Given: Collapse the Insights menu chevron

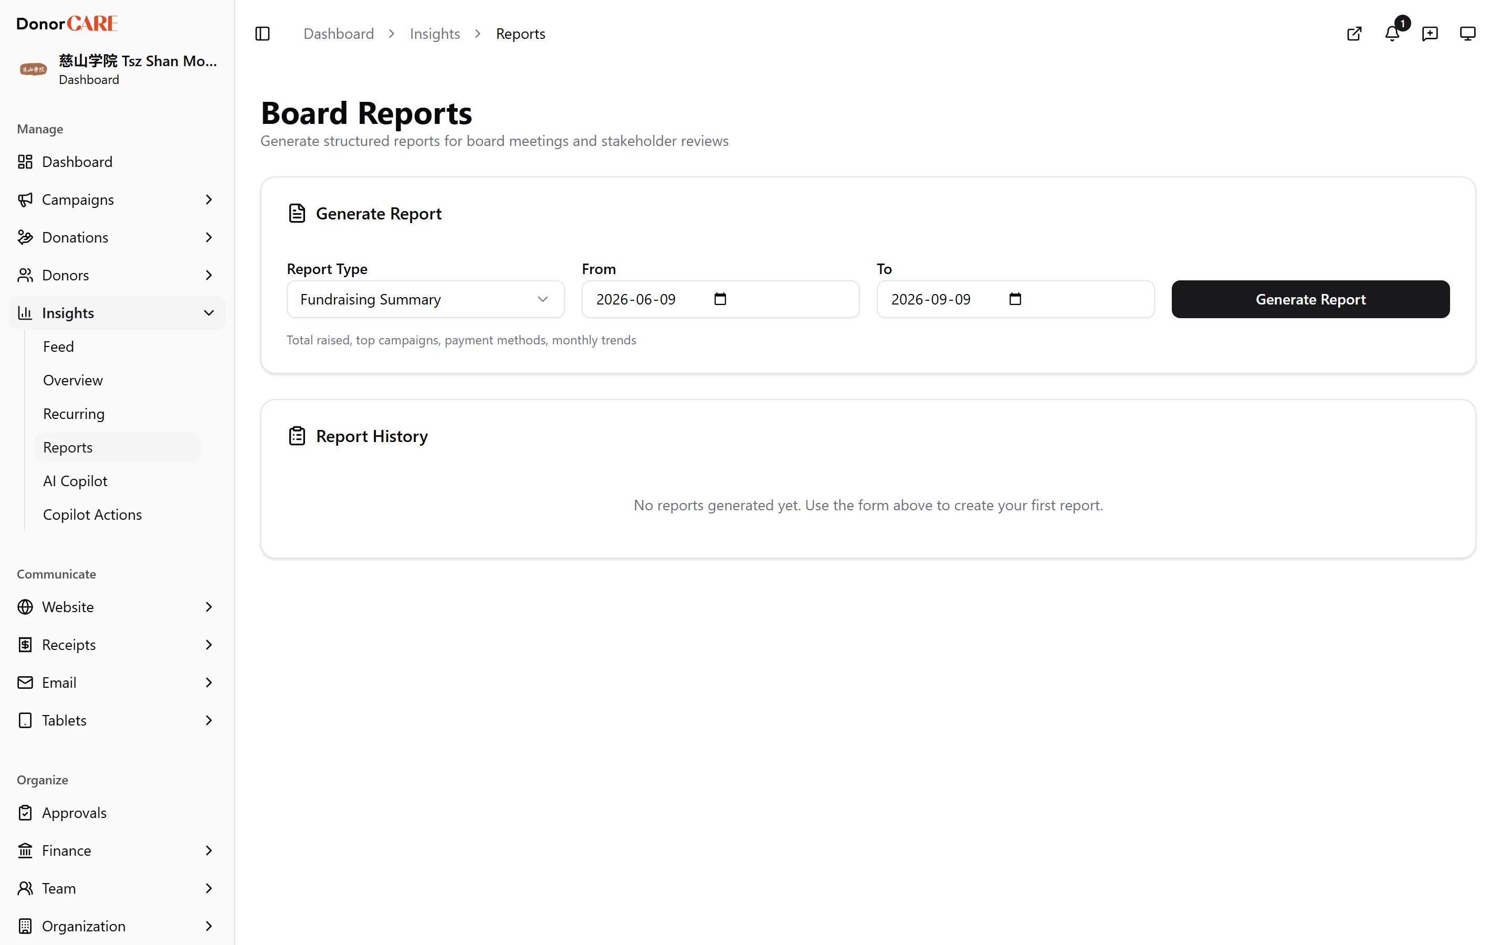Looking at the screenshot, I should tap(208, 313).
